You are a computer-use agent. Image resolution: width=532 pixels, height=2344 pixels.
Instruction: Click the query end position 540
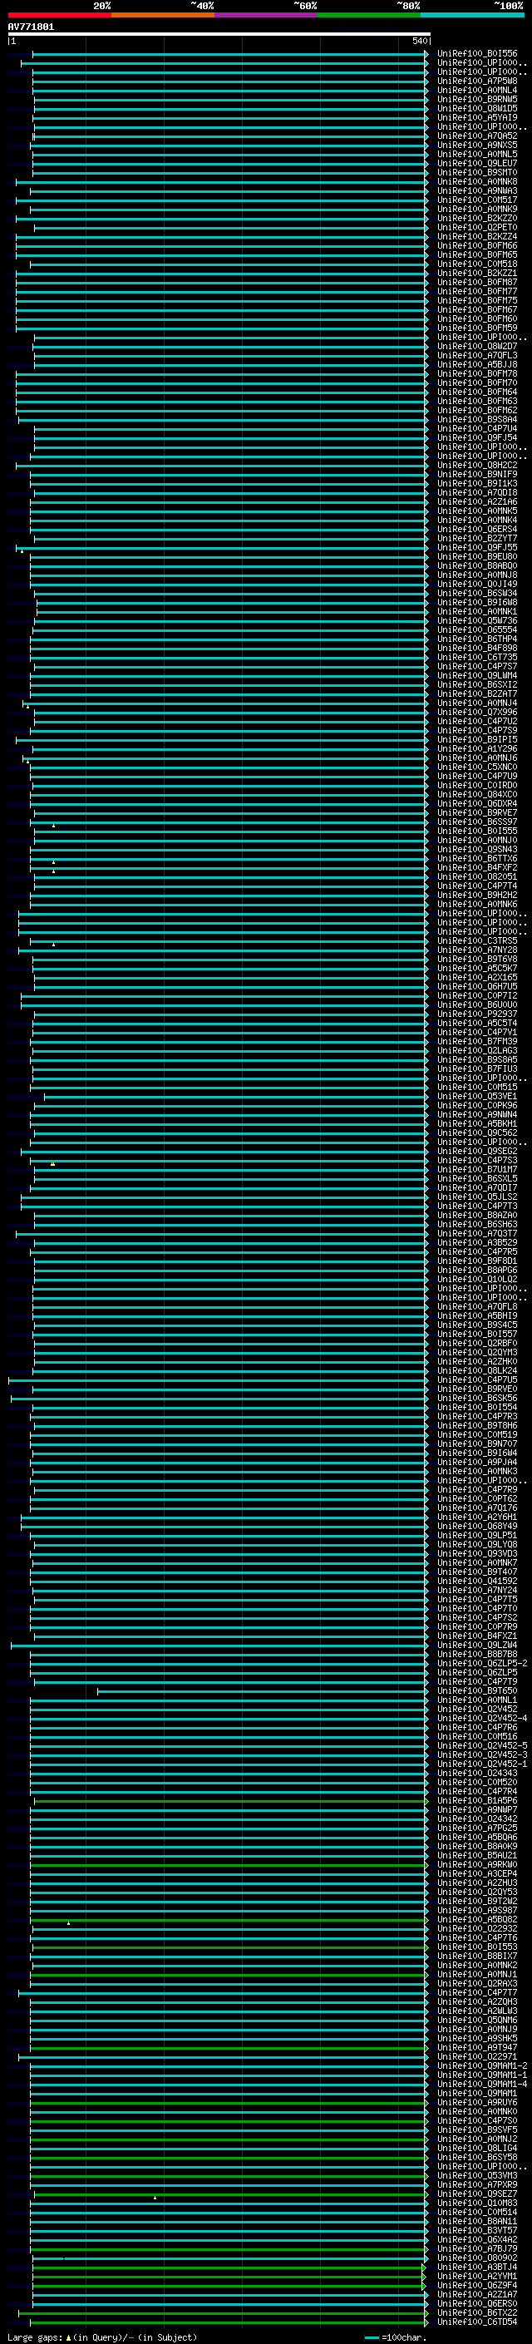point(419,41)
